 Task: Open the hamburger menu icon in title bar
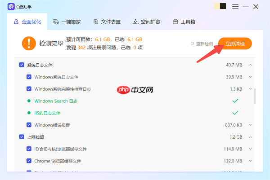point(235,7)
